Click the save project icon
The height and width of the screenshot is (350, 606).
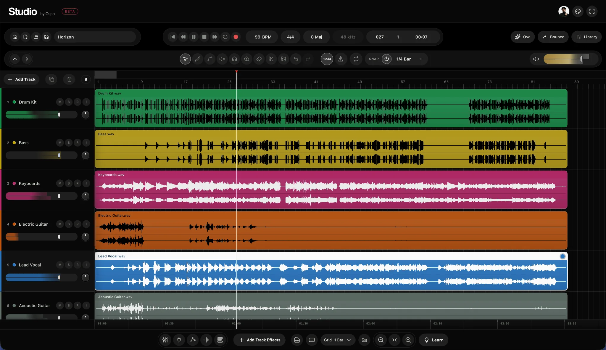pos(46,37)
